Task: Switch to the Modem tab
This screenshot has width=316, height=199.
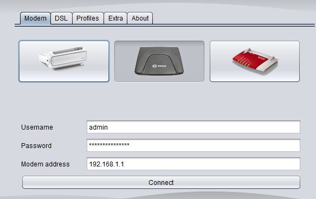Action: pos(35,18)
